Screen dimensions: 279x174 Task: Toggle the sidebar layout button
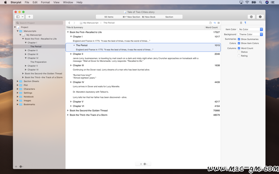[18, 17]
